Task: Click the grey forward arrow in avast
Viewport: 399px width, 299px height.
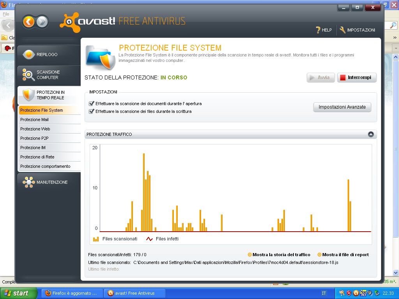Action: (x=42, y=22)
